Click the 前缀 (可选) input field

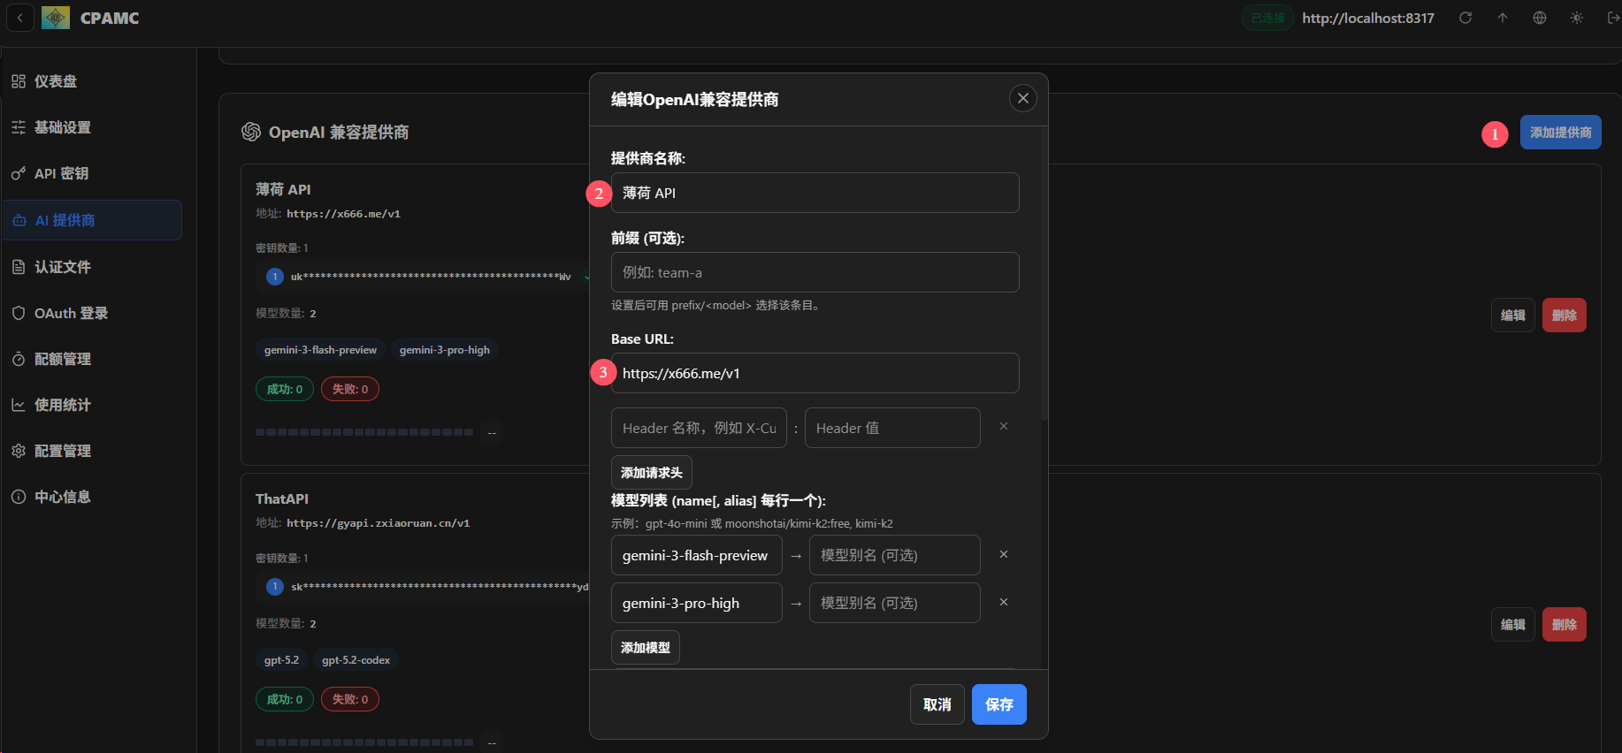pyautogui.click(x=815, y=272)
